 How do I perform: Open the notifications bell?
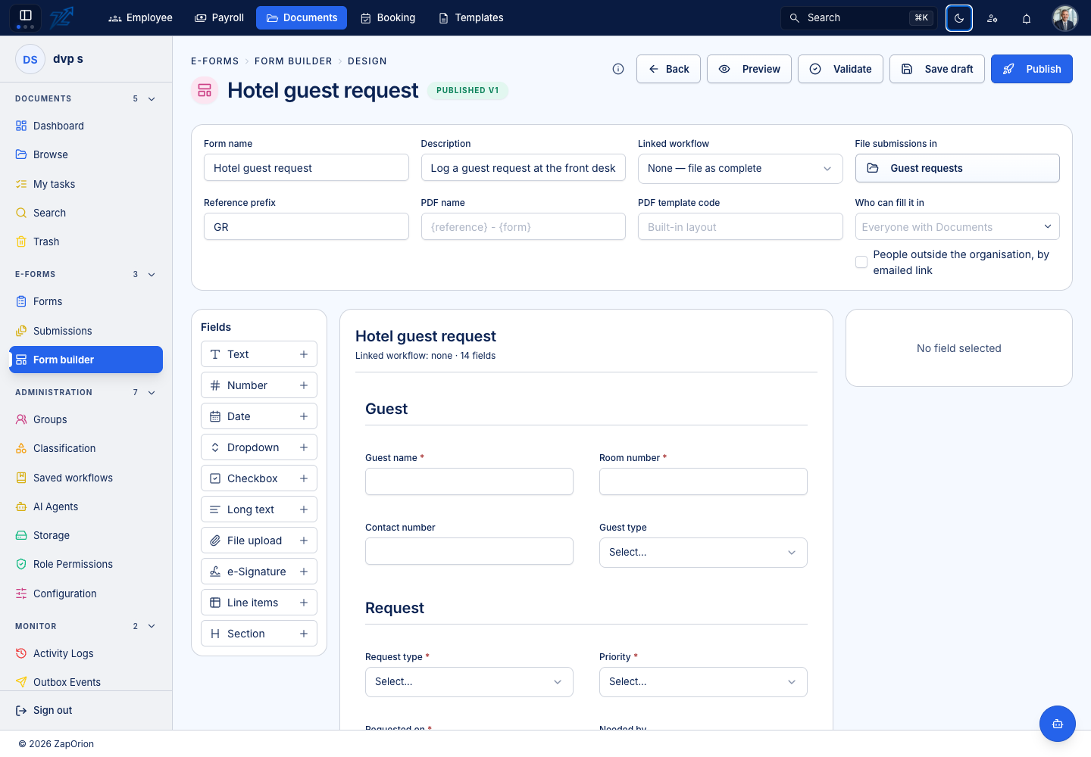[1027, 18]
